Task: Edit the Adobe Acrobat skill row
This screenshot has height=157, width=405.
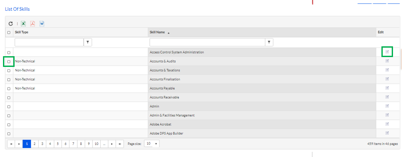Action: tap(387, 124)
